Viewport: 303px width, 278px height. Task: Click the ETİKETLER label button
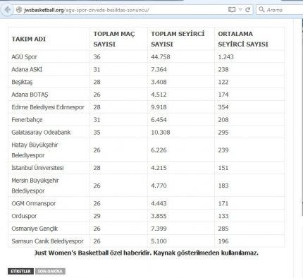20,272
